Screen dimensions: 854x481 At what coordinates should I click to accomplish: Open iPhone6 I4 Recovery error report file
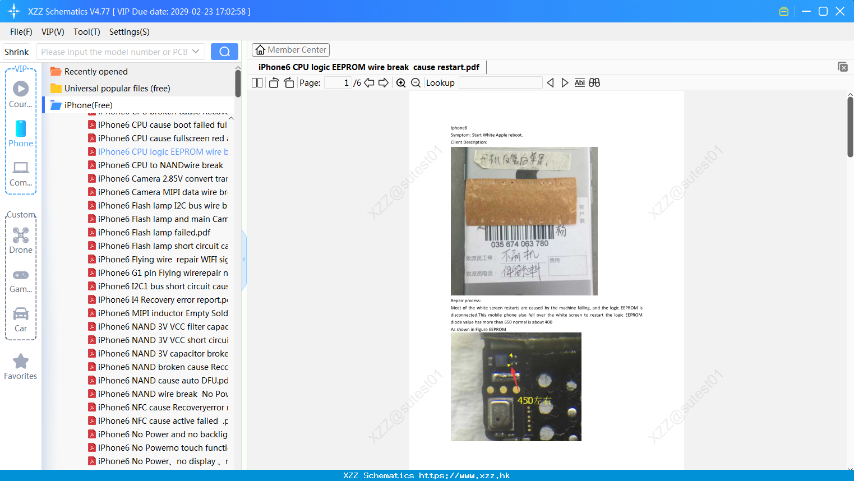coord(158,300)
